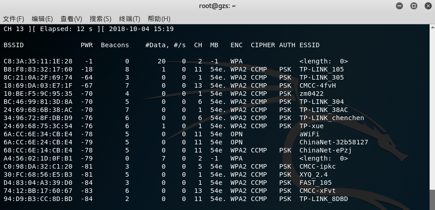Screen dimensions: 435x210
Task: Click the BSSID column header
Action: pos(14,45)
